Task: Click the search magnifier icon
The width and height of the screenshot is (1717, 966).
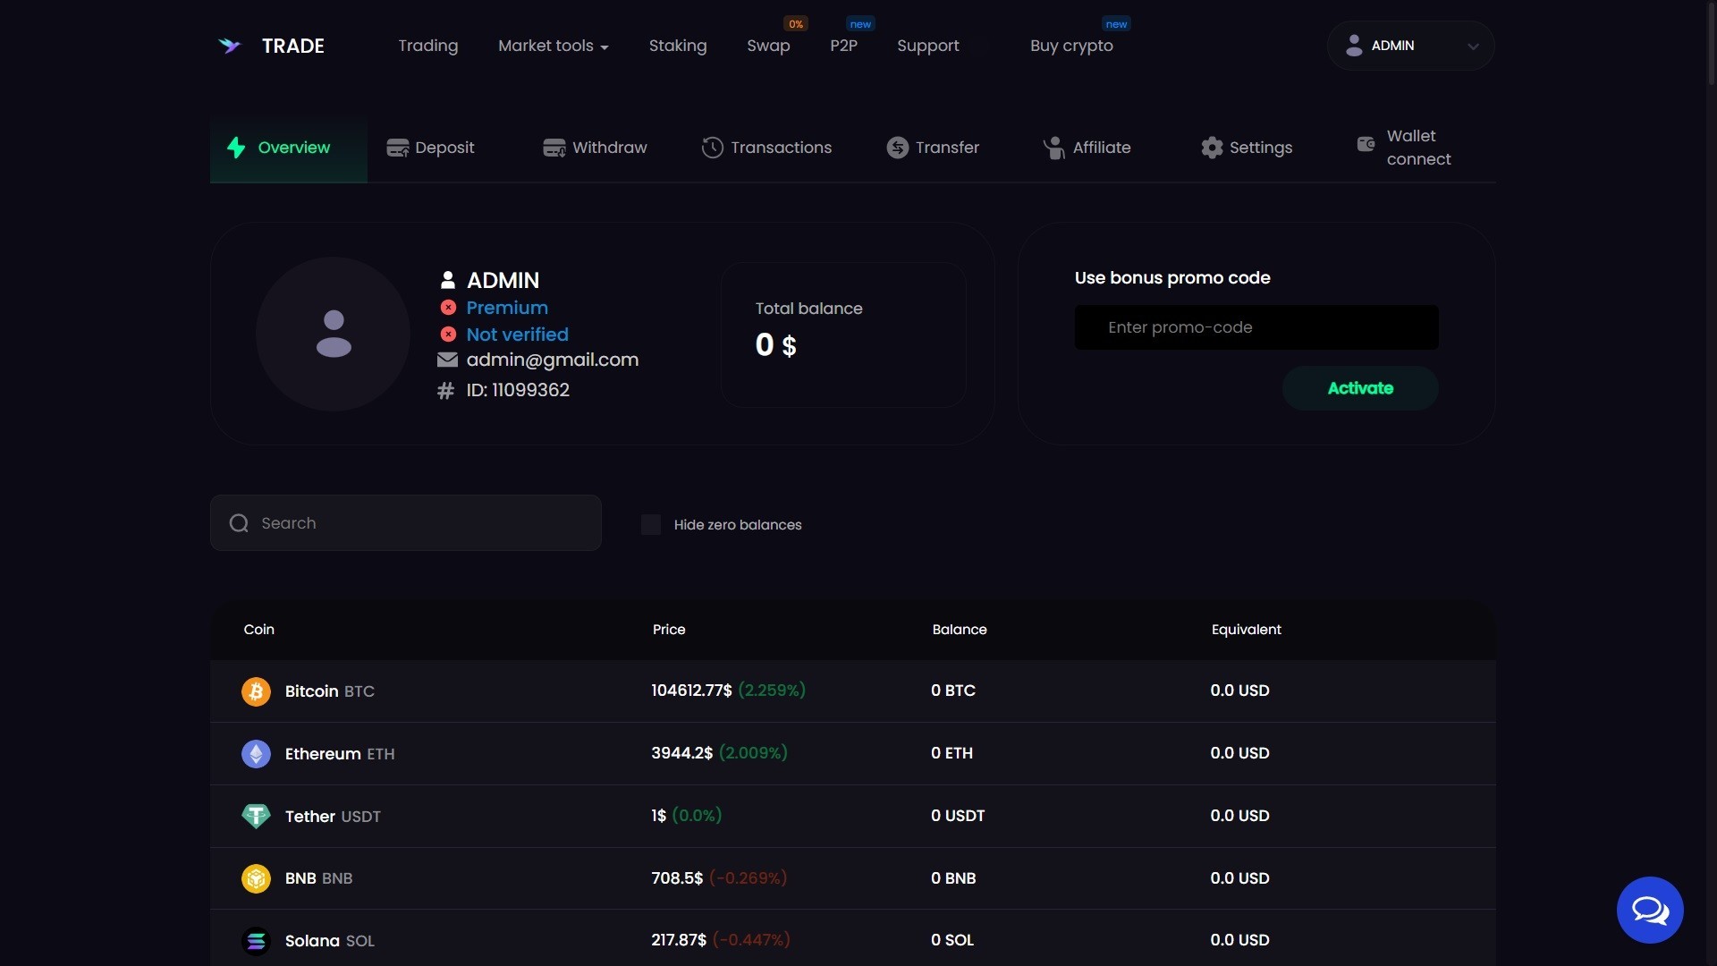Action: pyautogui.click(x=239, y=523)
